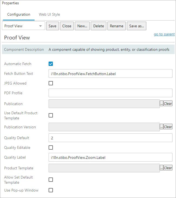This screenshot has height=198, width=176.
Task: Open the Product Template browse ellipsis button
Action: tap(161, 168)
